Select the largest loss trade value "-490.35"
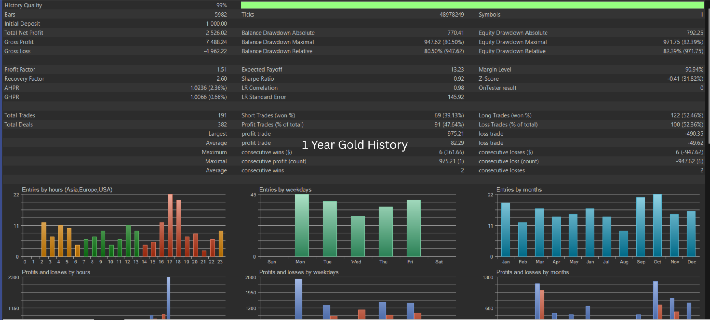The width and height of the screenshot is (710, 320). (x=694, y=134)
